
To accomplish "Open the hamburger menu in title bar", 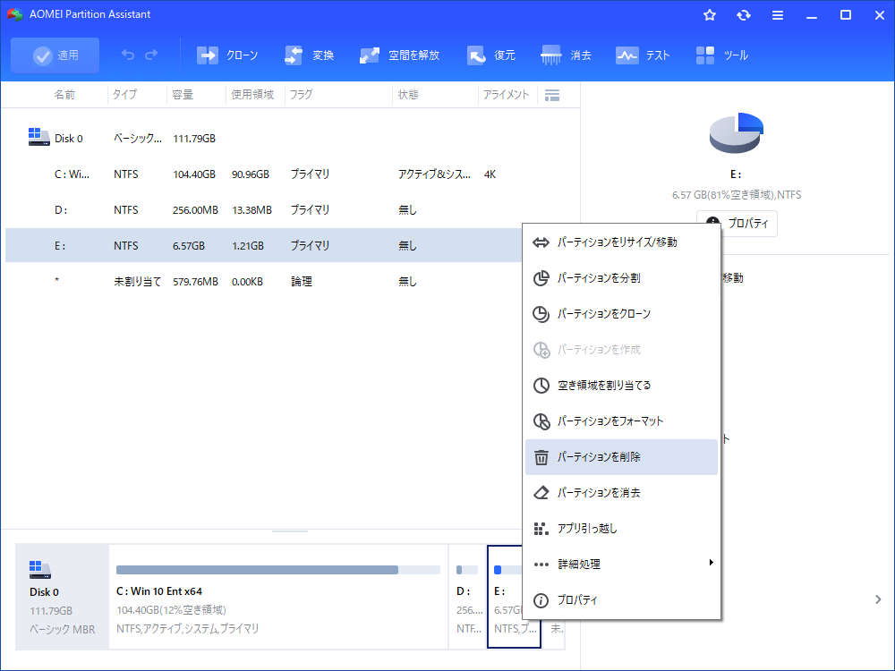I will click(778, 15).
